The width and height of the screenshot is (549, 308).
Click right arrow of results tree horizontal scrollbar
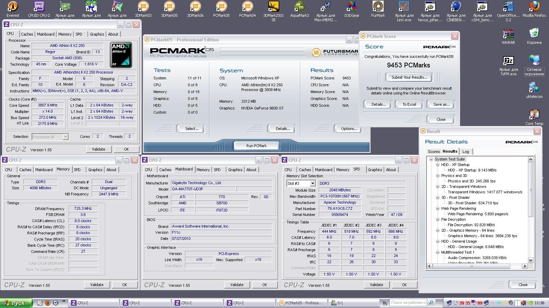point(525,266)
